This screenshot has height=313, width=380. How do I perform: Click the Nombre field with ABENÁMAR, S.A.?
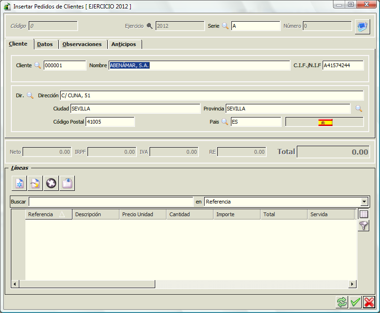click(x=199, y=65)
